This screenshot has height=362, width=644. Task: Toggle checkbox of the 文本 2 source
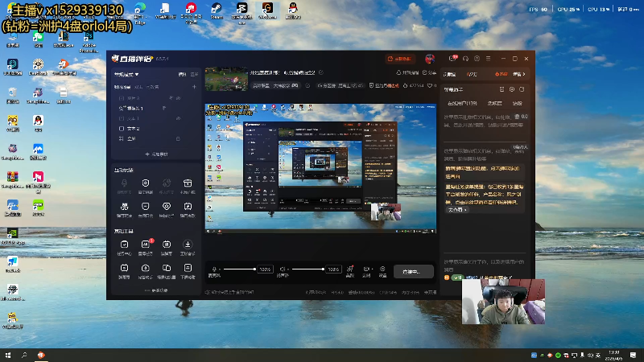tap(122, 129)
